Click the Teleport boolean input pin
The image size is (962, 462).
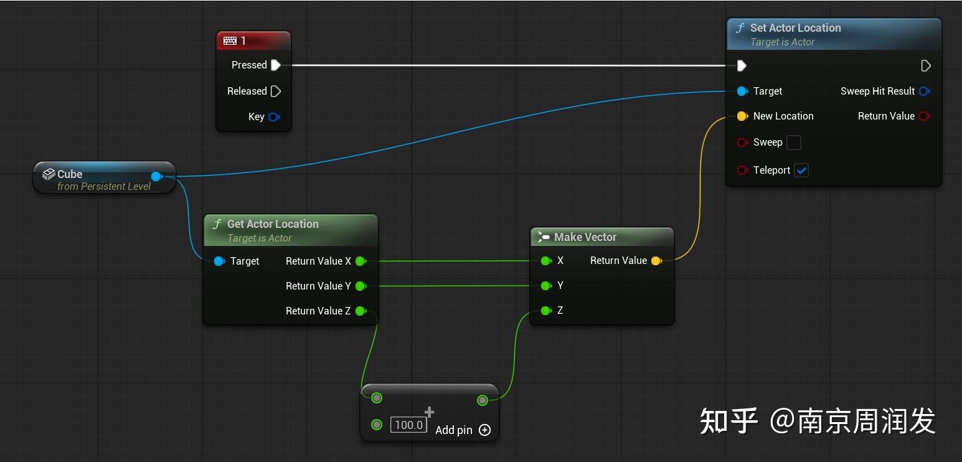pyautogui.click(x=742, y=170)
